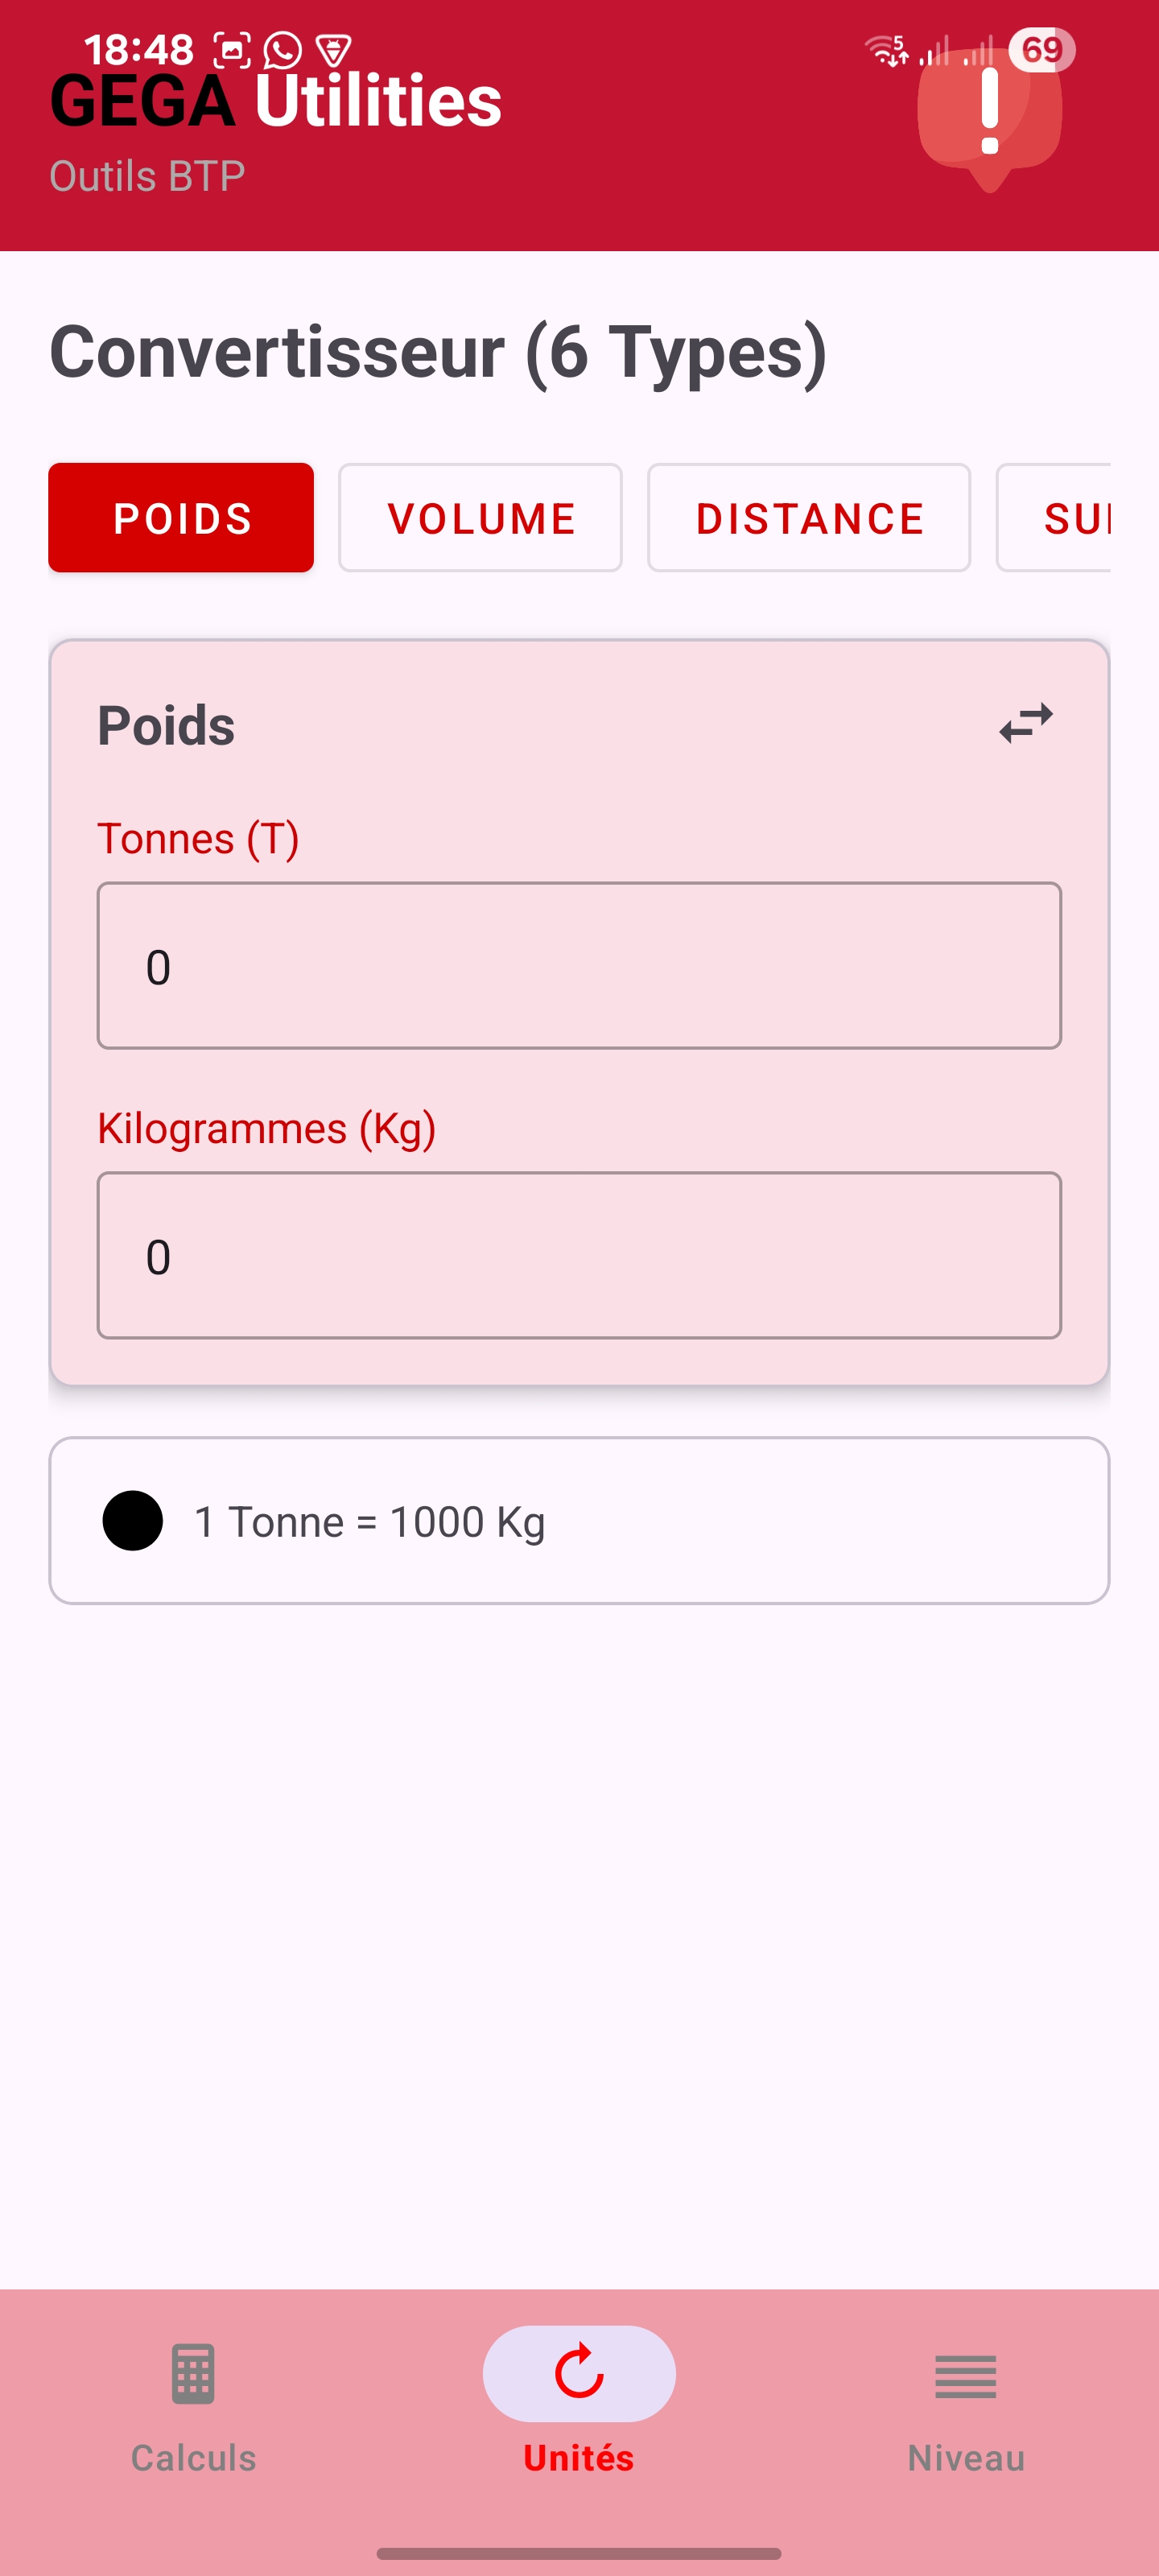Open the Calculs calculator icon
This screenshot has height=2576, width=1159.
(x=193, y=2373)
